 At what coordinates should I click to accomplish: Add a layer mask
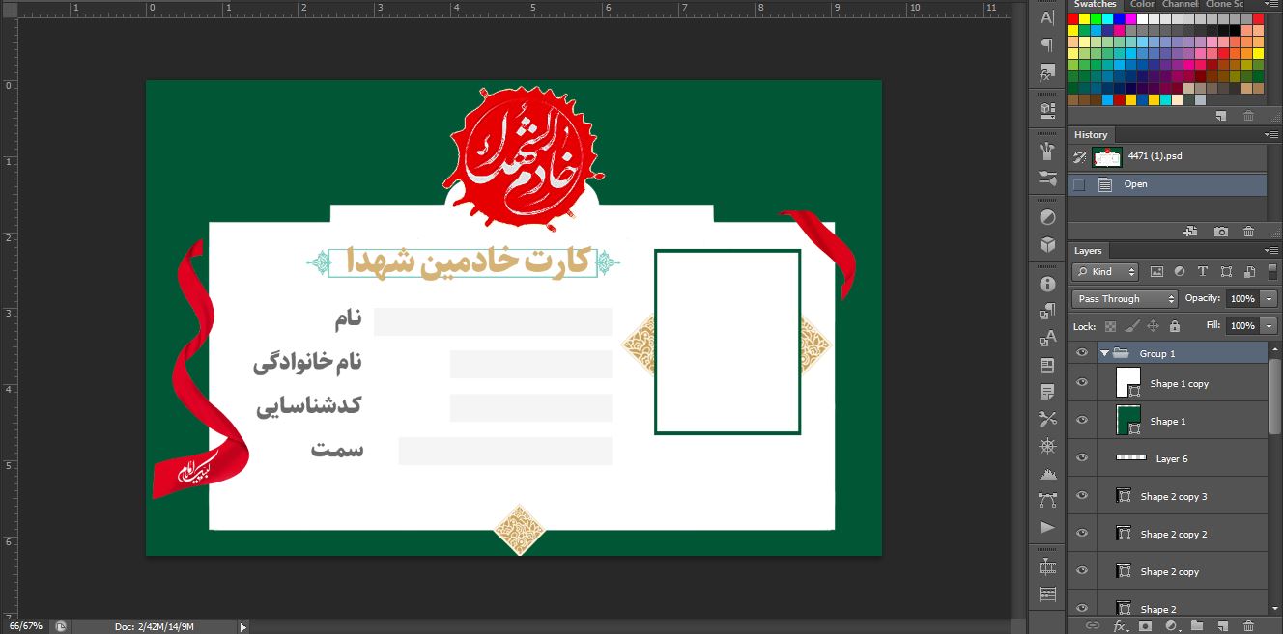click(x=1146, y=626)
